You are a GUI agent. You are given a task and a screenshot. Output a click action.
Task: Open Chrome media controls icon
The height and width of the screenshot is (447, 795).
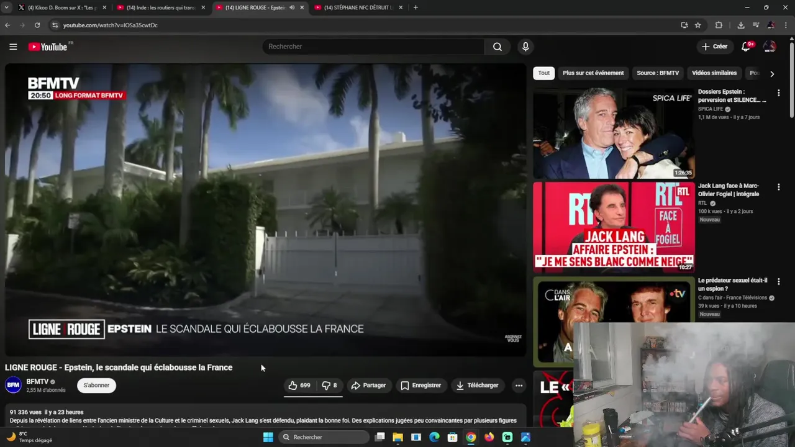click(x=756, y=25)
